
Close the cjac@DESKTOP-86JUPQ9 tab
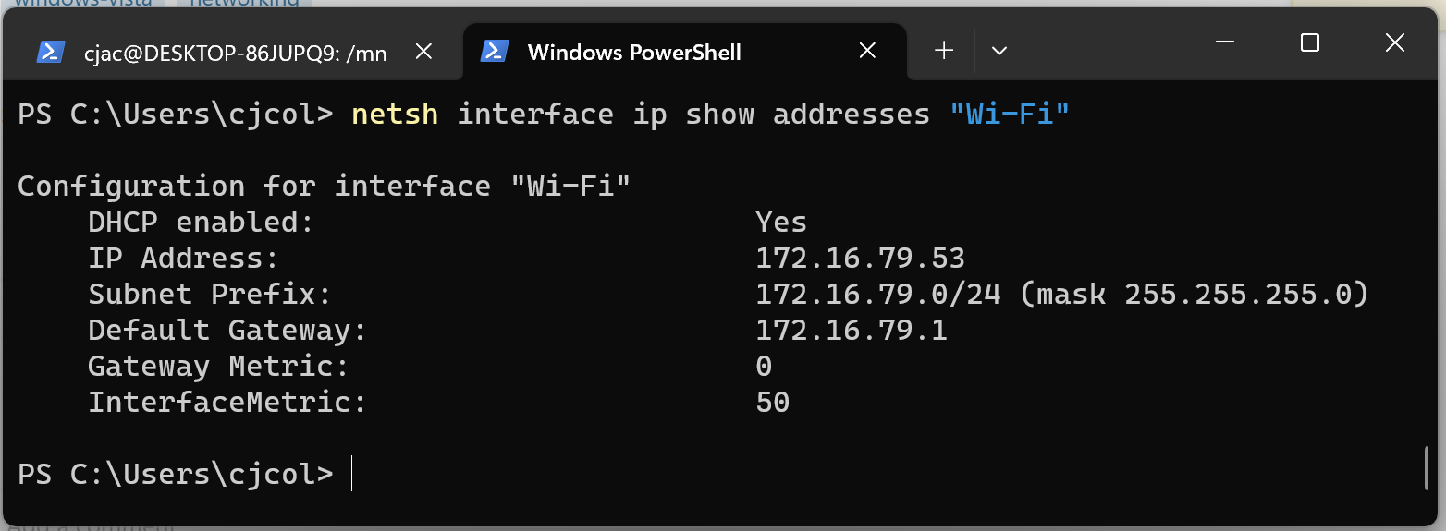(x=423, y=52)
